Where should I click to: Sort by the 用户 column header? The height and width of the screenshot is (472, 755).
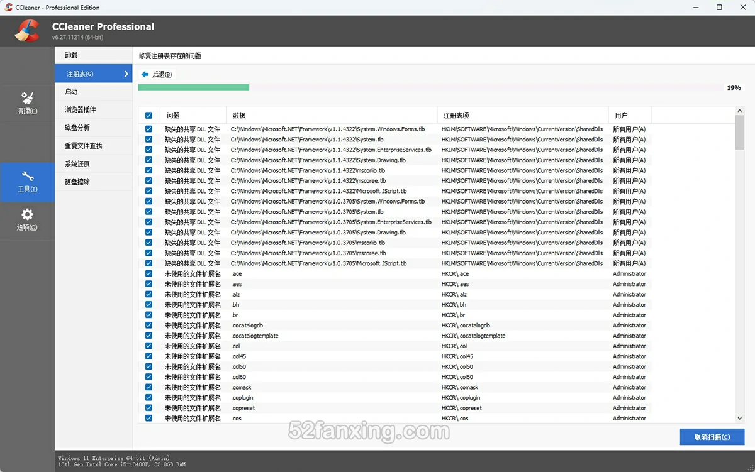click(630, 116)
